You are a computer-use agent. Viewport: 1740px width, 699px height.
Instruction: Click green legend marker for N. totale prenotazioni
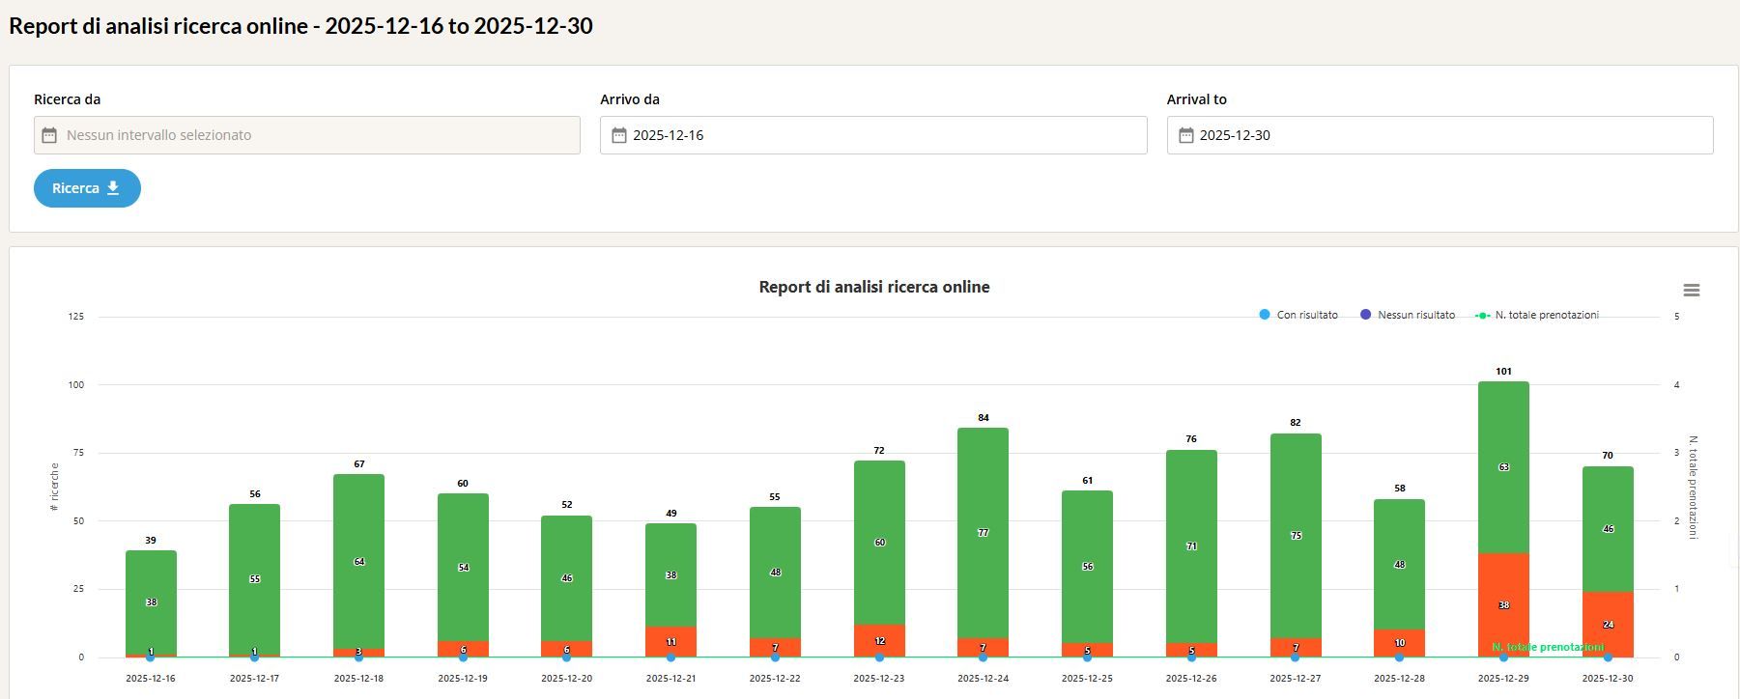(1482, 316)
